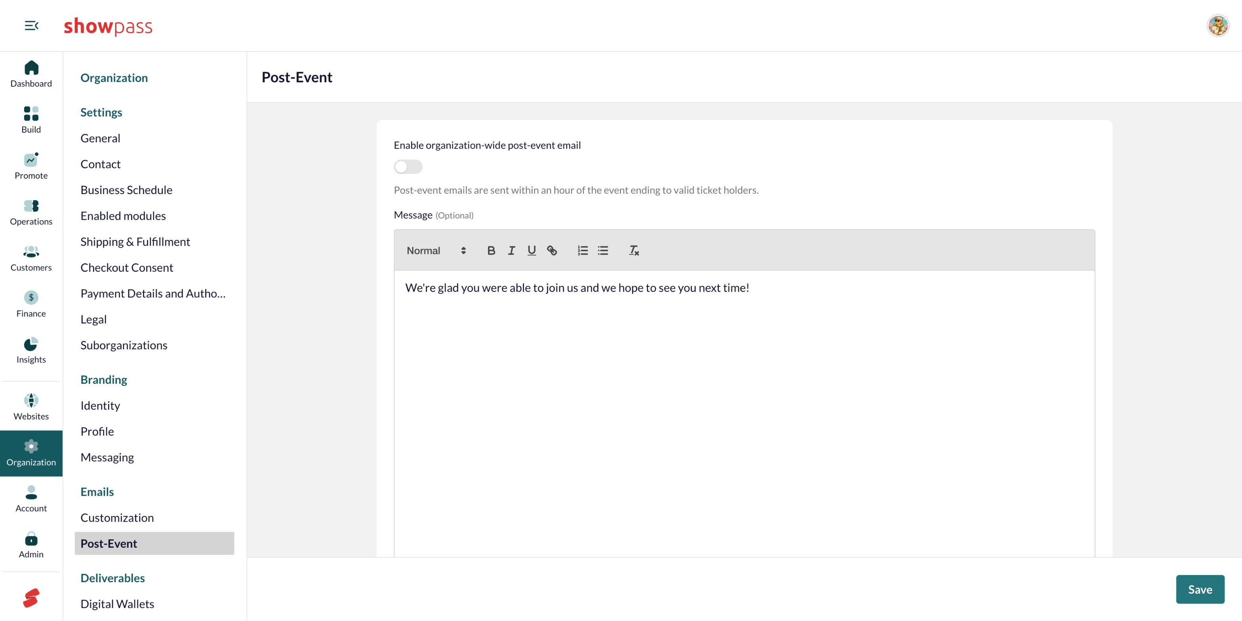The height and width of the screenshot is (621, 1242).
Task: Underline the selected message text
Action: pyautogui.click(x=531, y=250)
